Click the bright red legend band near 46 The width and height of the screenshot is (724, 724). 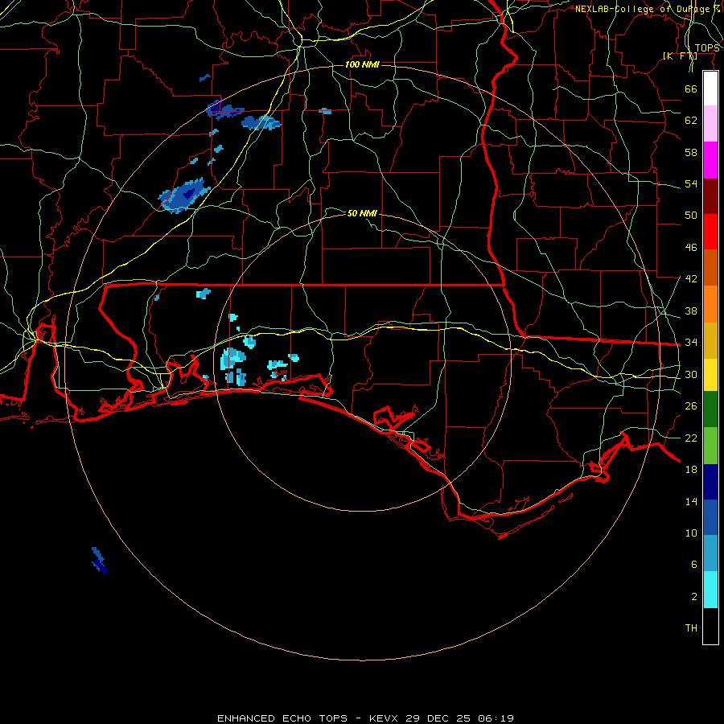710,232
